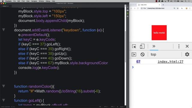Click the goDown(); call in code

pos(63,58)
